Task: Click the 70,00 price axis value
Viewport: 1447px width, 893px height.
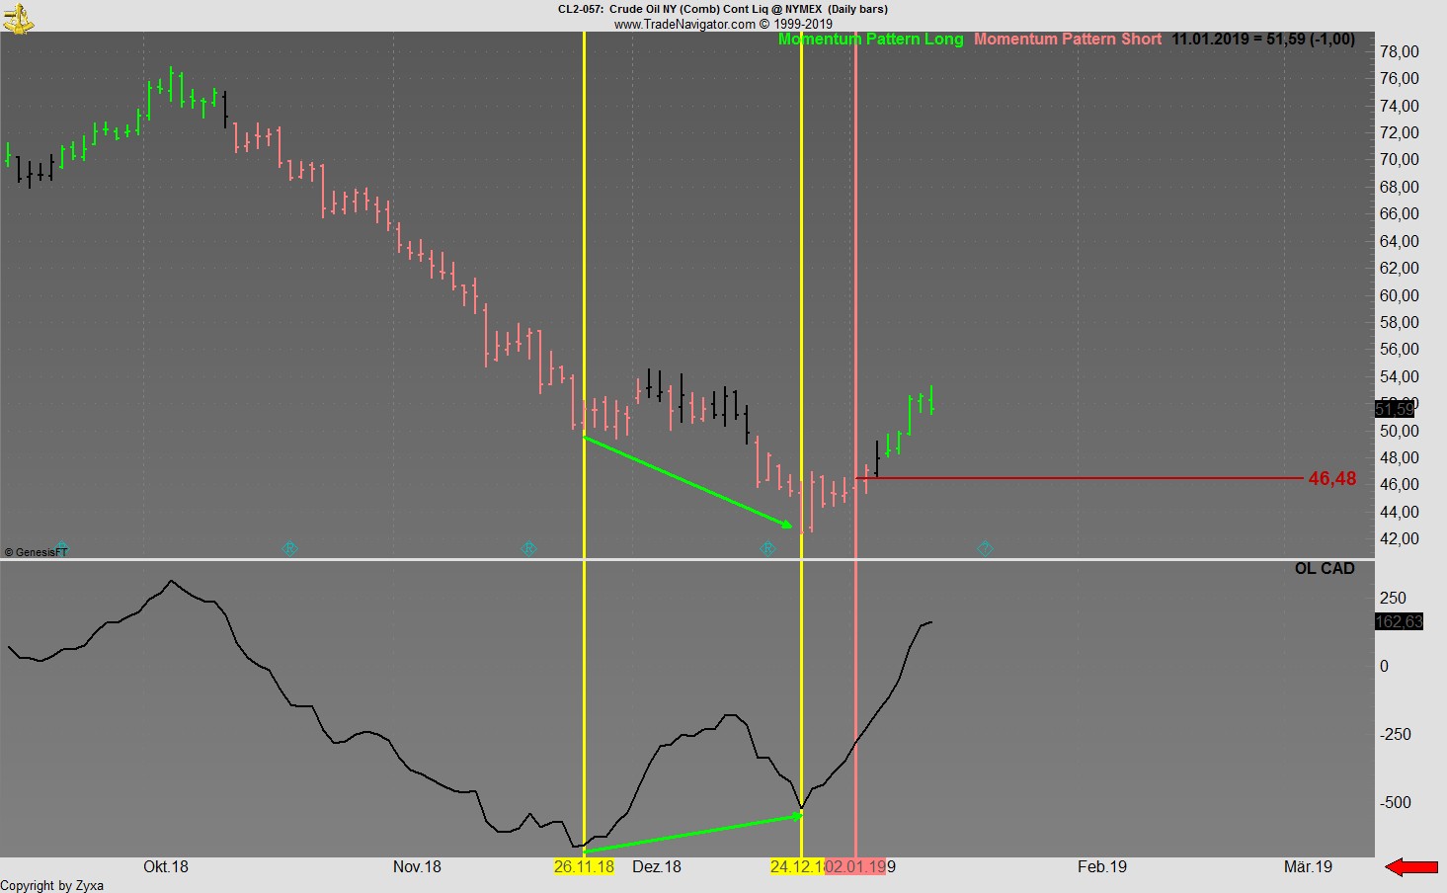Action: (1400, 160)
